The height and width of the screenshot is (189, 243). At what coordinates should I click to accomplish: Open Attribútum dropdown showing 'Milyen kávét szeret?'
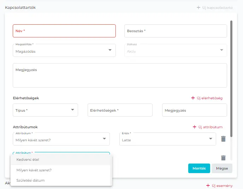tap(104, 139)
